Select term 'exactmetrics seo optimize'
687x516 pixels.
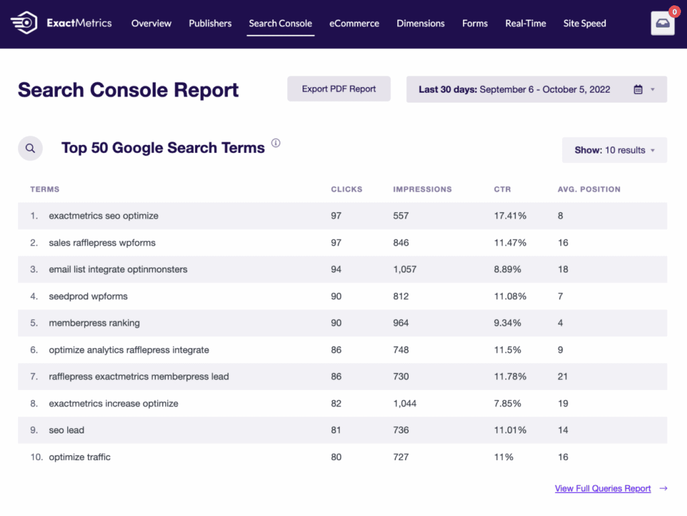(103, 215)
